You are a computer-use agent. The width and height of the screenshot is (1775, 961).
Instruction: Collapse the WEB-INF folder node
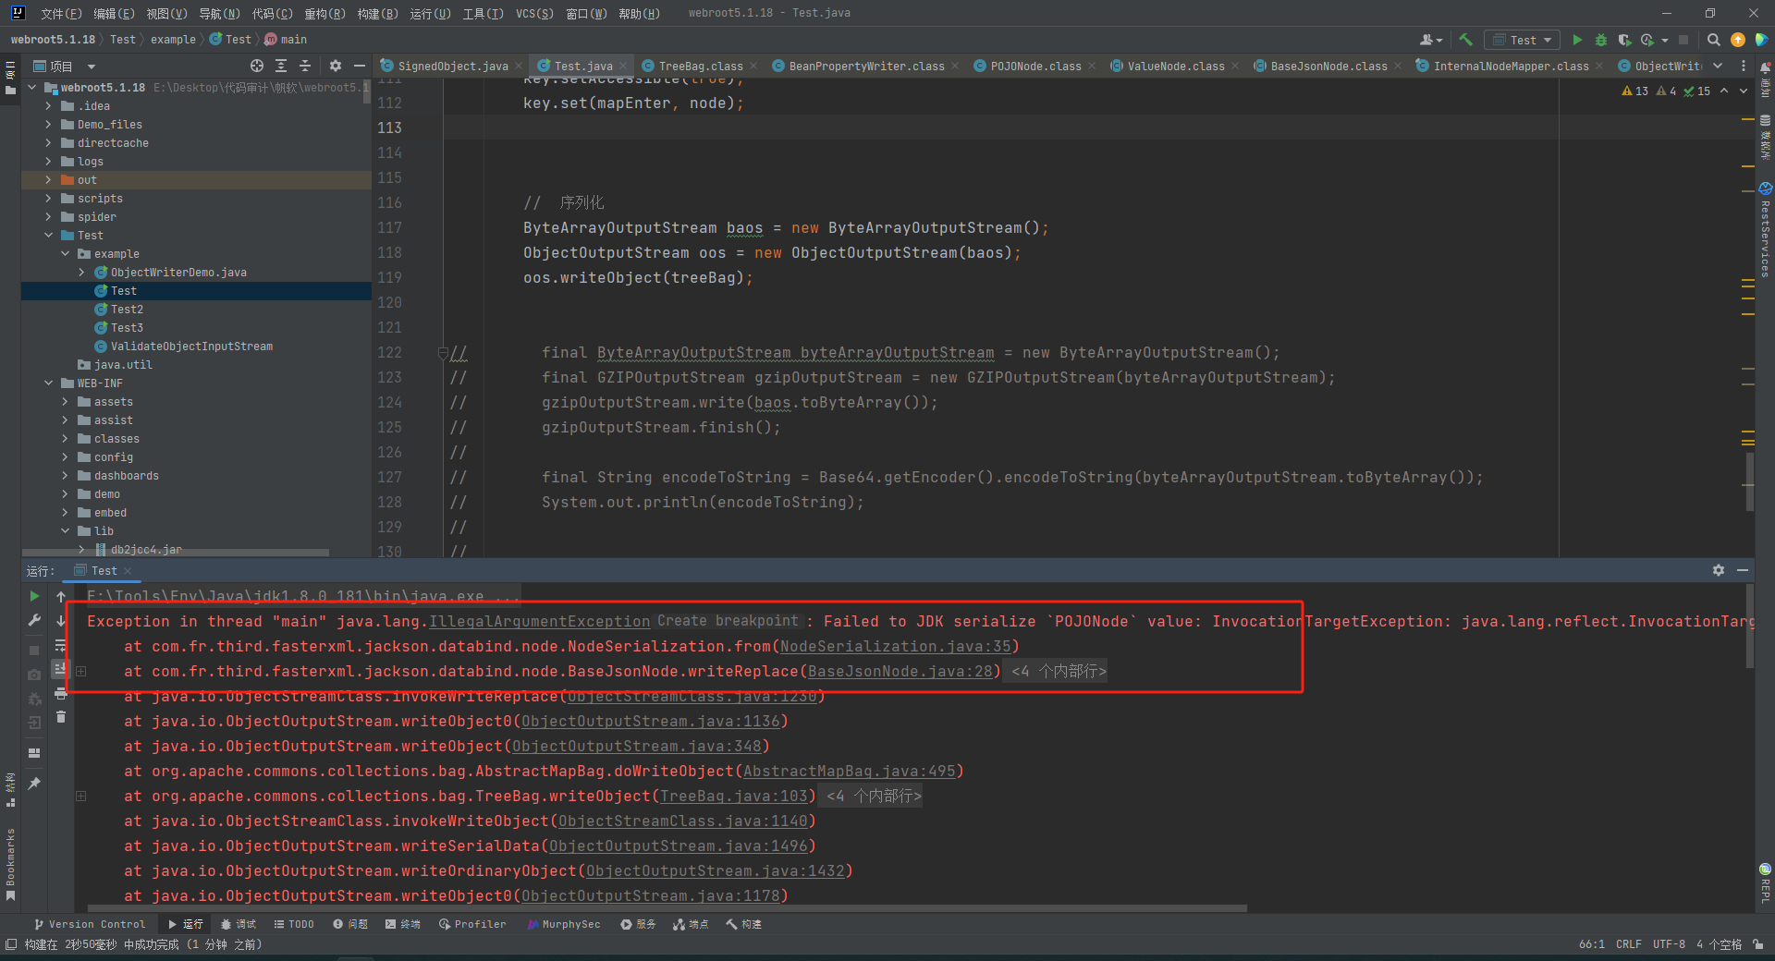pyautogui.click(x=48, y=383)
